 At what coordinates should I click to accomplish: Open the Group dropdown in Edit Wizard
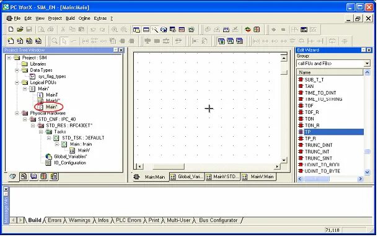[367, 64]
